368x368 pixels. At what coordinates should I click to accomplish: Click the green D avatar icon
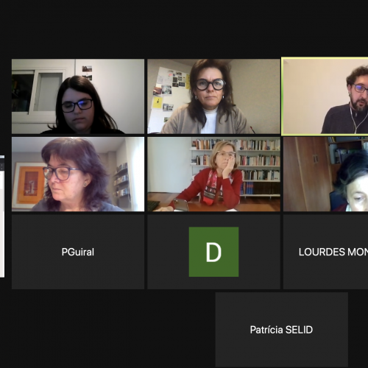213,252
